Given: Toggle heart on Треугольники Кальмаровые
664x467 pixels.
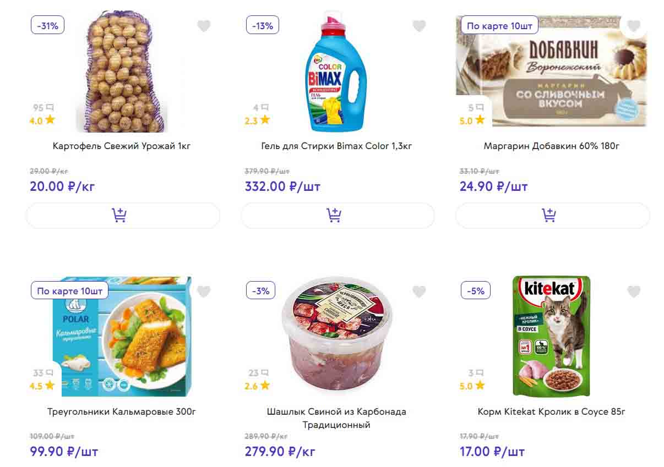Looking at the screenshot, I should [x=204, y=292].
